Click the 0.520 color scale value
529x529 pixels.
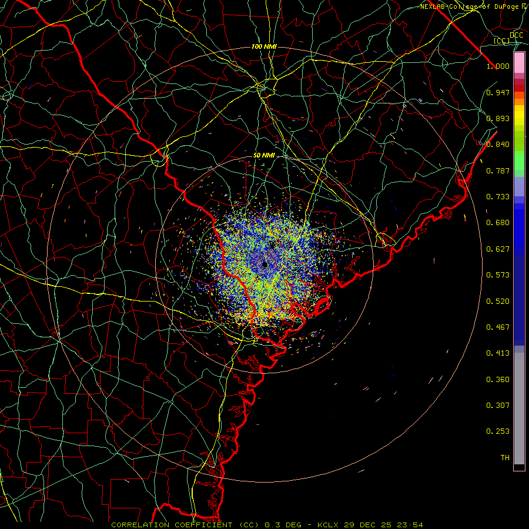[498, 302]
